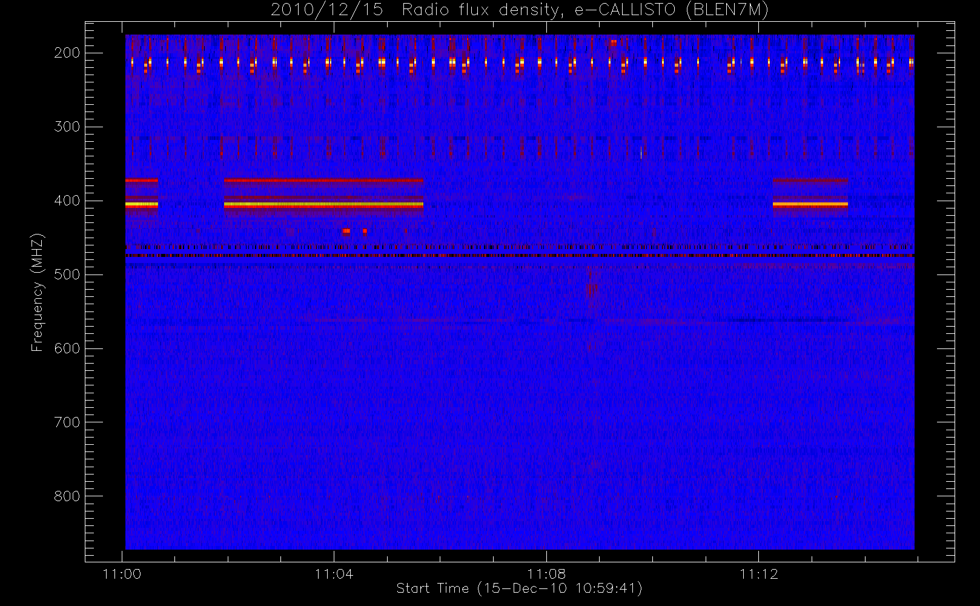Select the '300' frequency axis label
This screenshot has height=606, width=980.
67,127
